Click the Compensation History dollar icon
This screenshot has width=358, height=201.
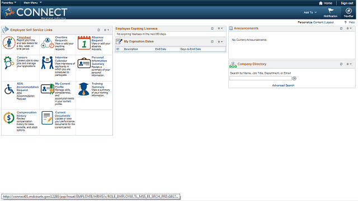tap(9, 118)
